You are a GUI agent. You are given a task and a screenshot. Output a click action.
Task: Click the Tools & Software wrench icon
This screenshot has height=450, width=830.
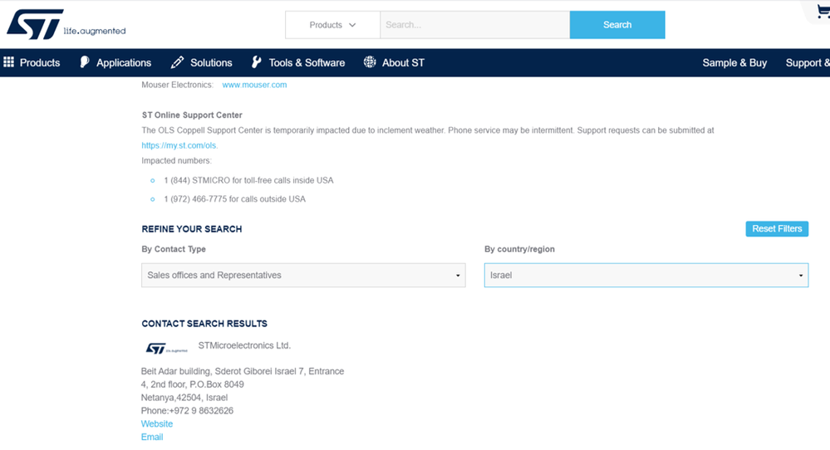tap(256, 62)
